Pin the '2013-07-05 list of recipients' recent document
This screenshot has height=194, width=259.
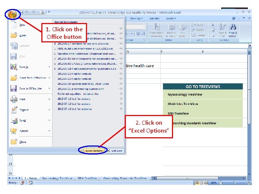coord(121,59)
